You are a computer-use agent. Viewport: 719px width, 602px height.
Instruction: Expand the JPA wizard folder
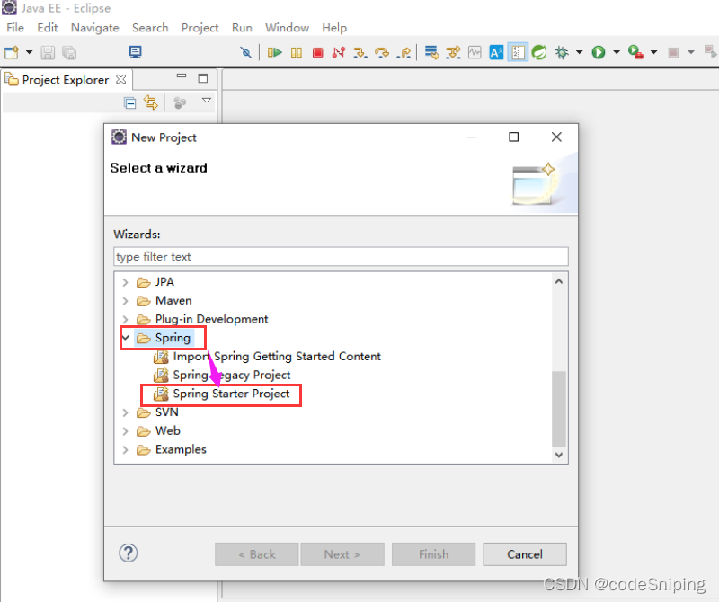click(125, 282)
